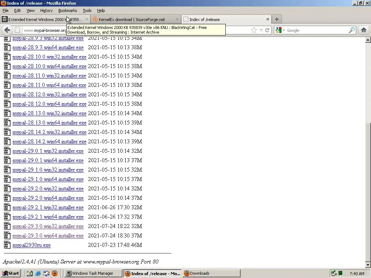371x278 pixels.
Task: Download mypal-28.14.2.win64.installer.exe
Action: (49, 142)
